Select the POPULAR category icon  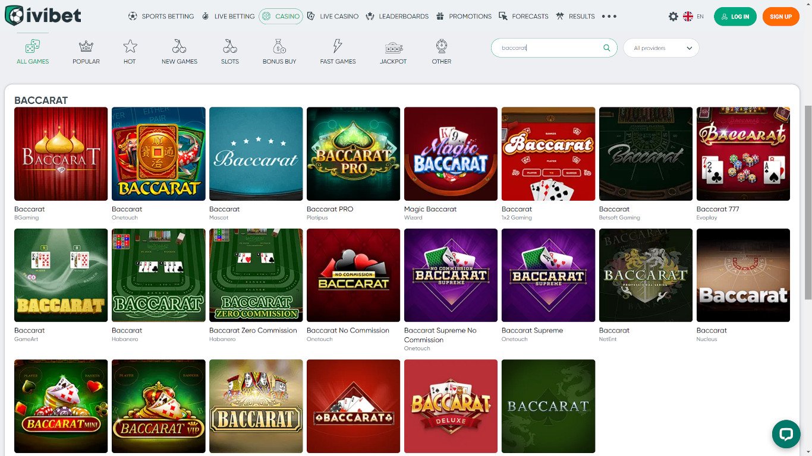(x=86, y=47)
